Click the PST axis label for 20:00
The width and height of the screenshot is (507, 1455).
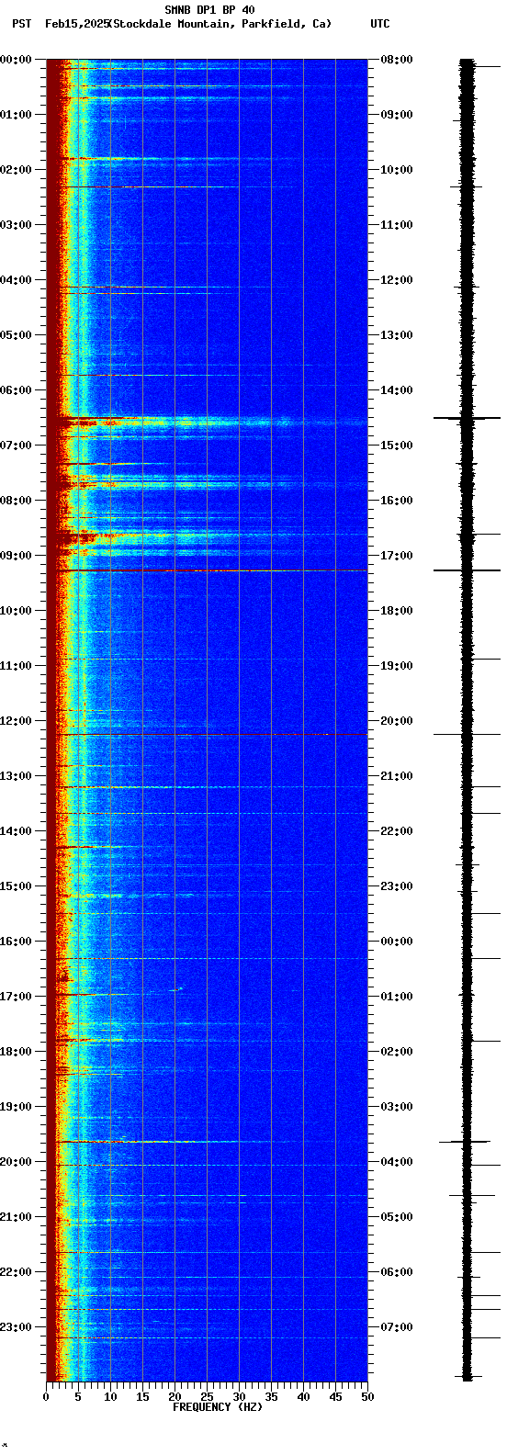click(x=17, y=1162)
